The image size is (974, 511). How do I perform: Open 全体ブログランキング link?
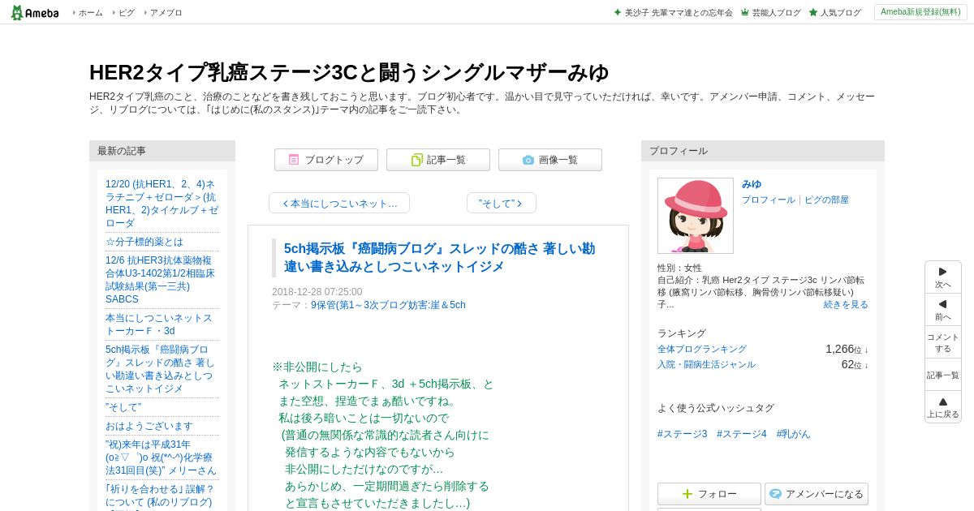pyautogui.click(x=702, y=349)
